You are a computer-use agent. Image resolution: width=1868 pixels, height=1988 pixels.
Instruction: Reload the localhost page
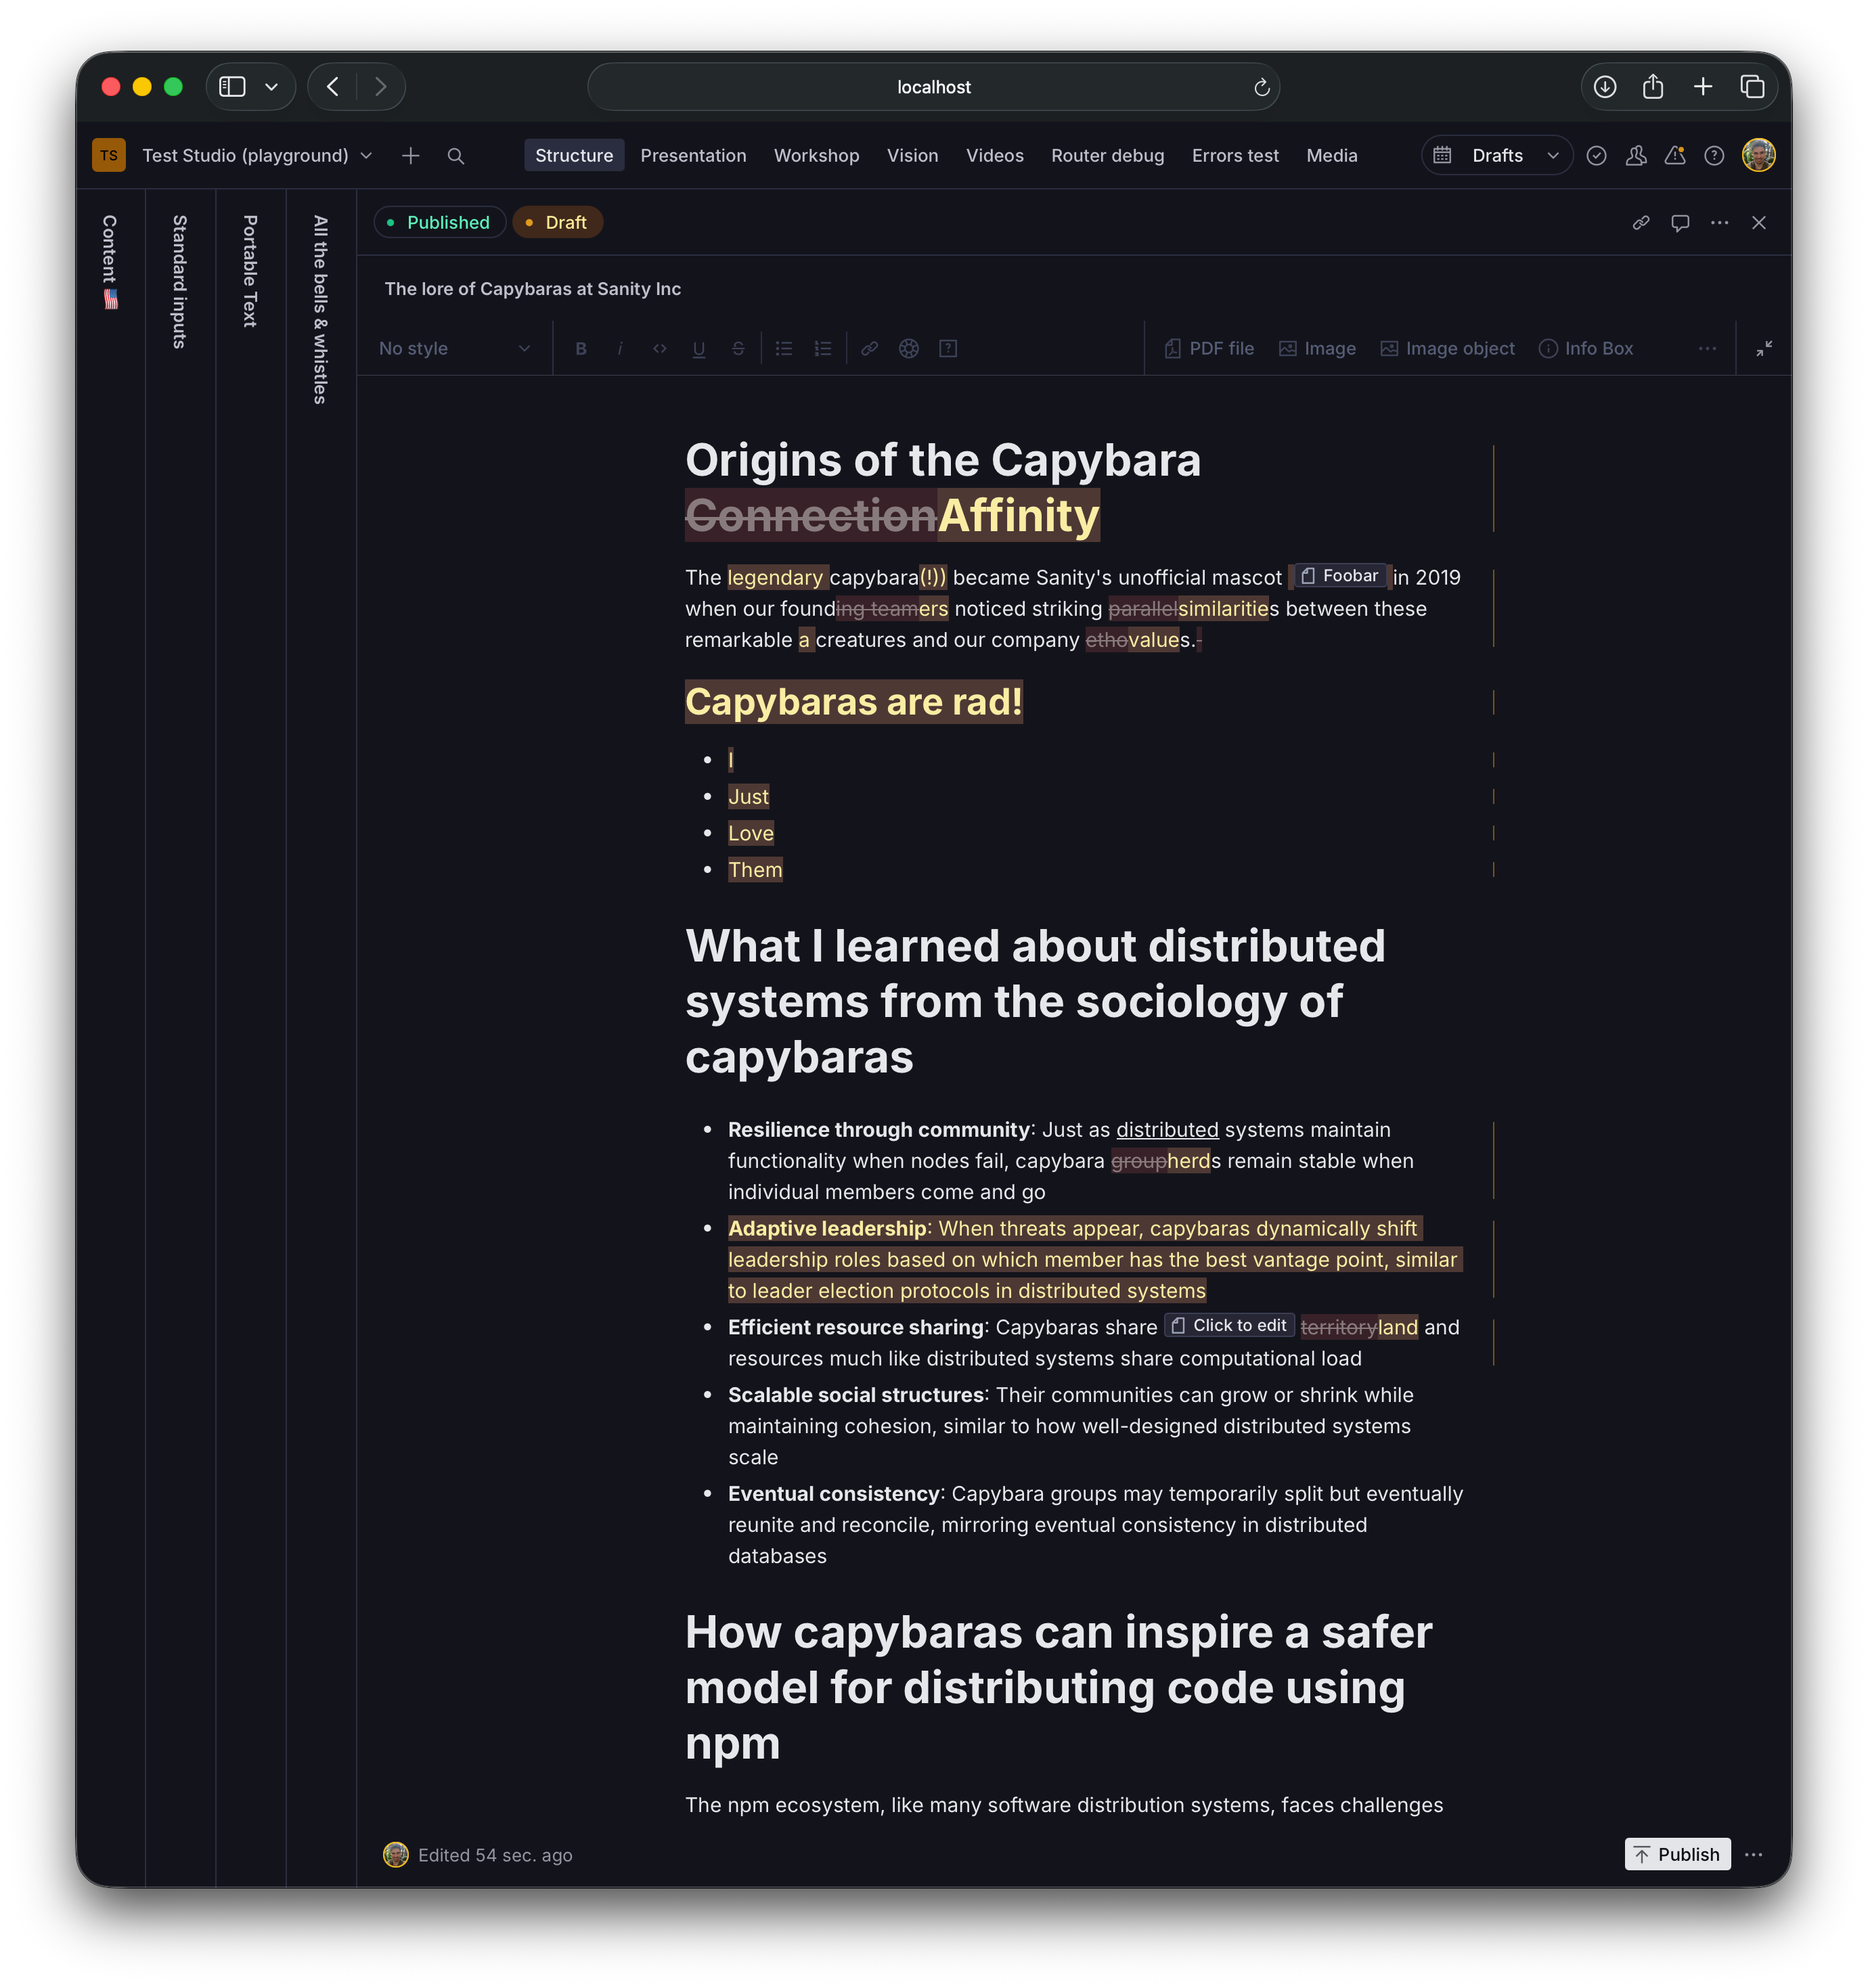pos(1261,87)
